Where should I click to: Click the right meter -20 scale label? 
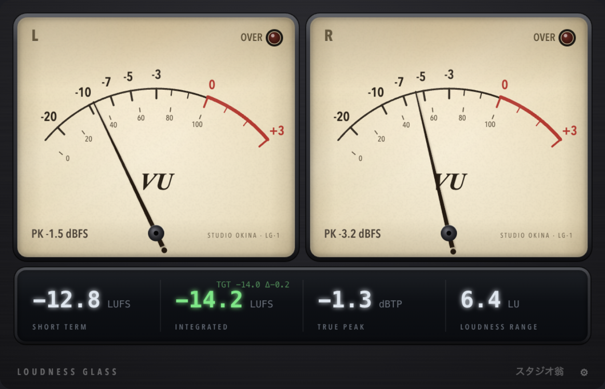[342, 116]
